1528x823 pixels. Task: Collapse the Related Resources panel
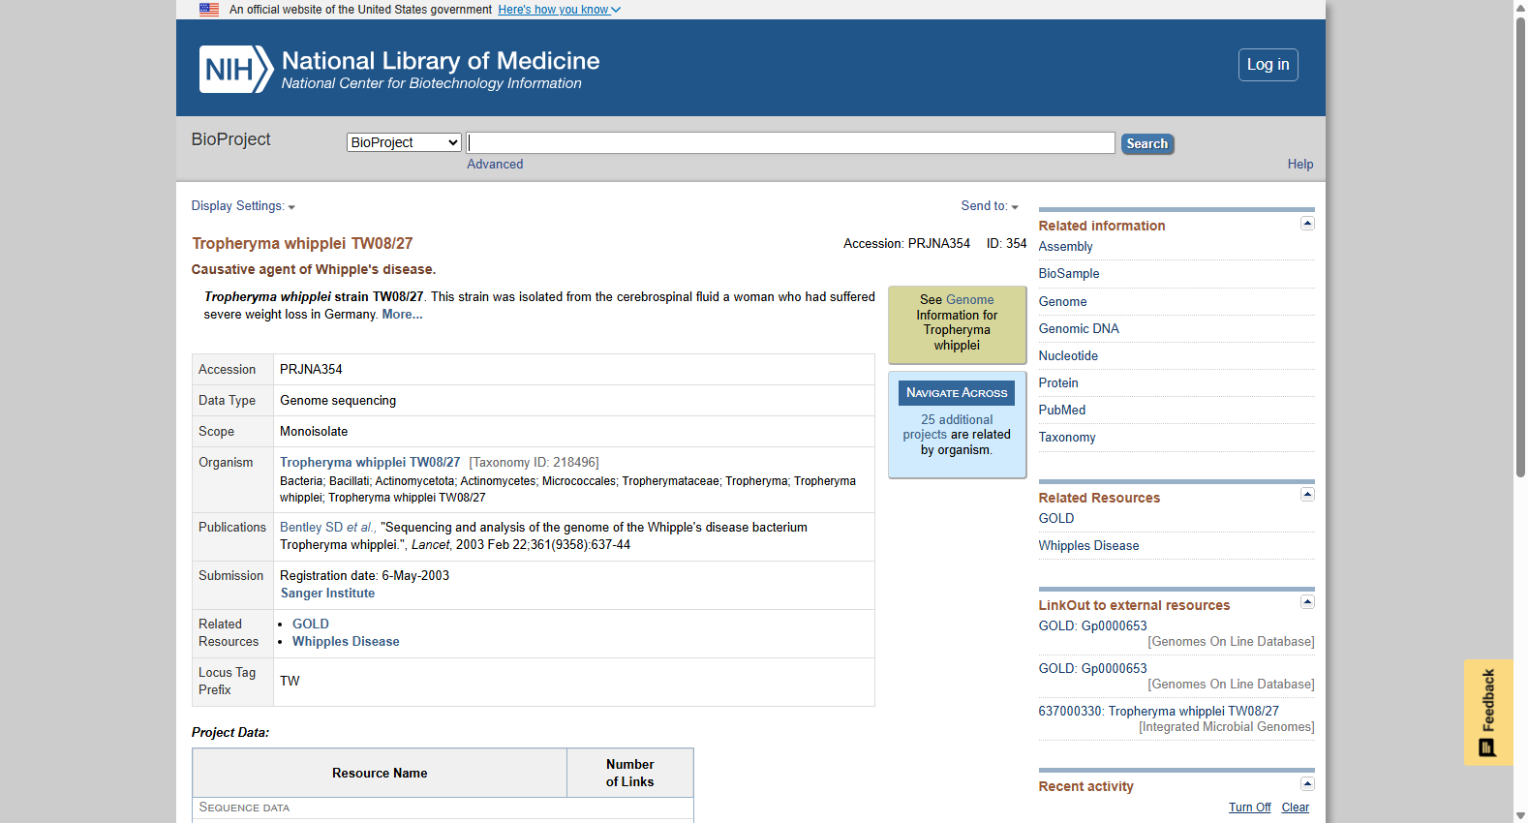pos(1307,495)
